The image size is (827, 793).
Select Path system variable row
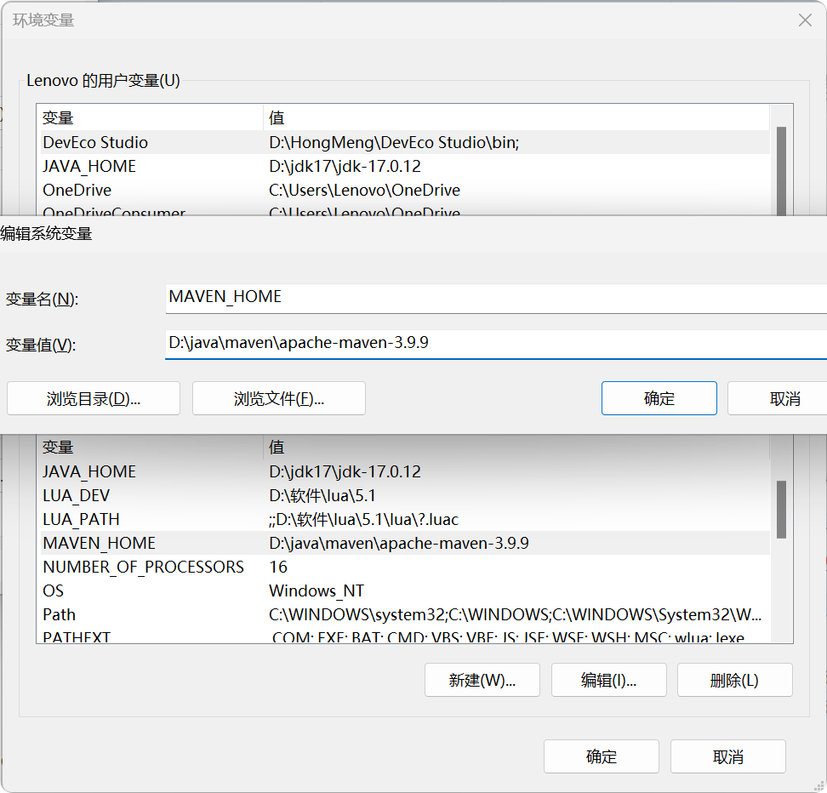[x=405, y=614]
